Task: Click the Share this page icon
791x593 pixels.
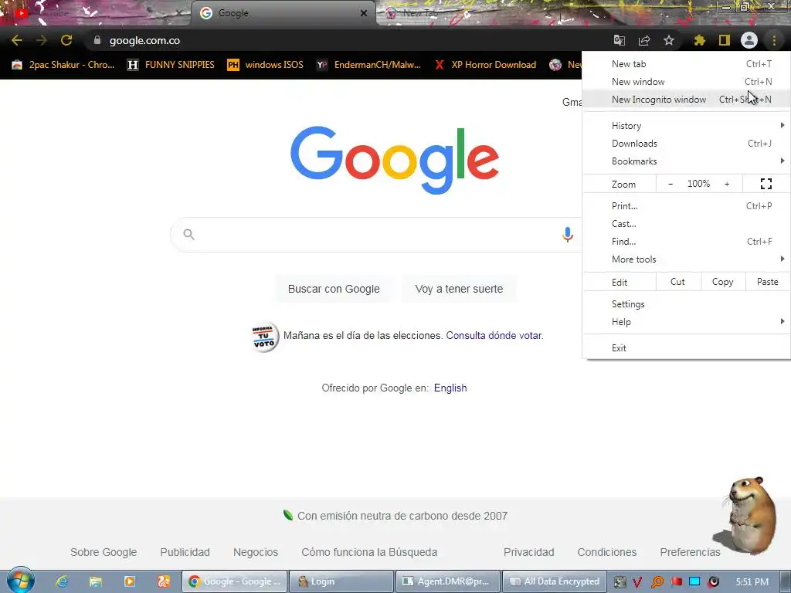Action: [x=644, y=40]
